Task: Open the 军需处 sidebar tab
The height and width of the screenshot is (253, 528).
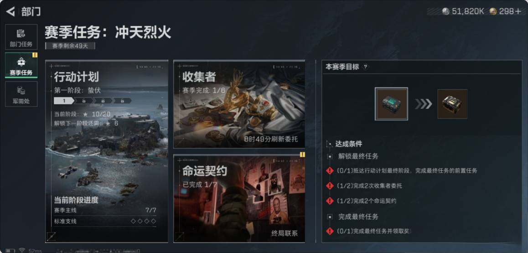Action: (x=21, y=94)
